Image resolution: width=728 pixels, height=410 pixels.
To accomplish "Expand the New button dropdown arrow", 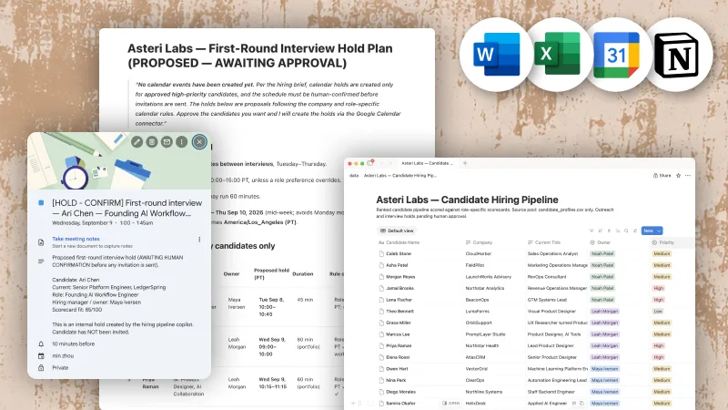I will click(x=659, y=231).
